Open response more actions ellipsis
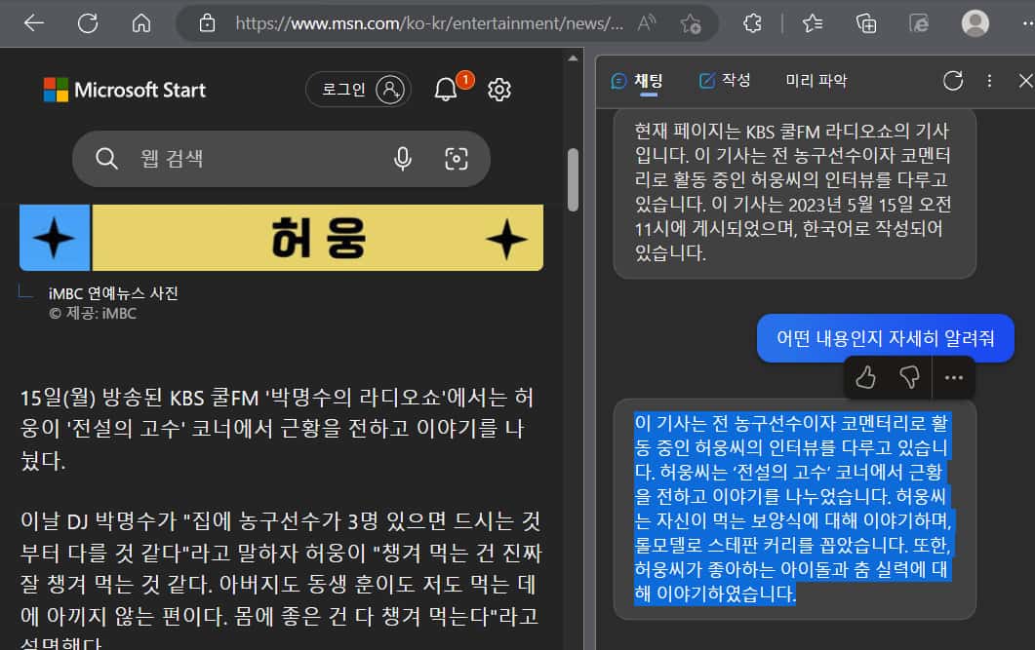 [x=954, y=378]
